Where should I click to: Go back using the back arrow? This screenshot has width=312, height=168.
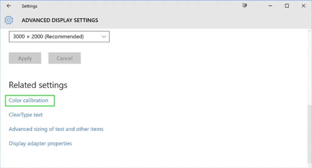click(x=9, y=6)
